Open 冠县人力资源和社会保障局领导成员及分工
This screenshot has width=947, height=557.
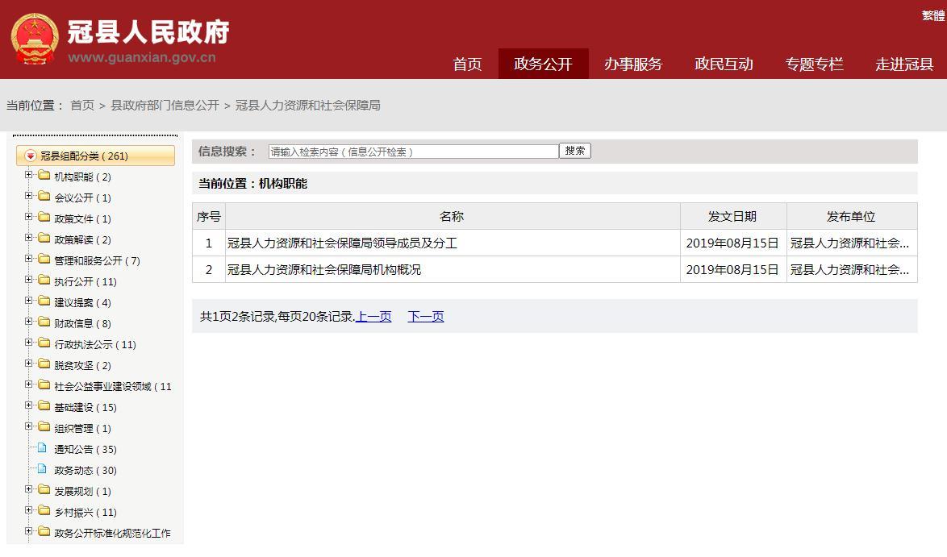[x=343, y=243]
